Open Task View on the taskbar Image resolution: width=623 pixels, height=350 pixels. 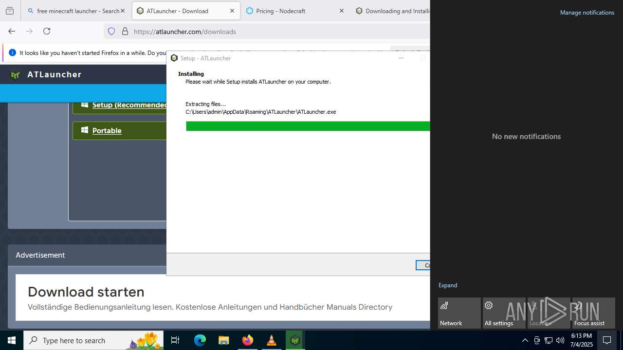[x=175, y=340]
